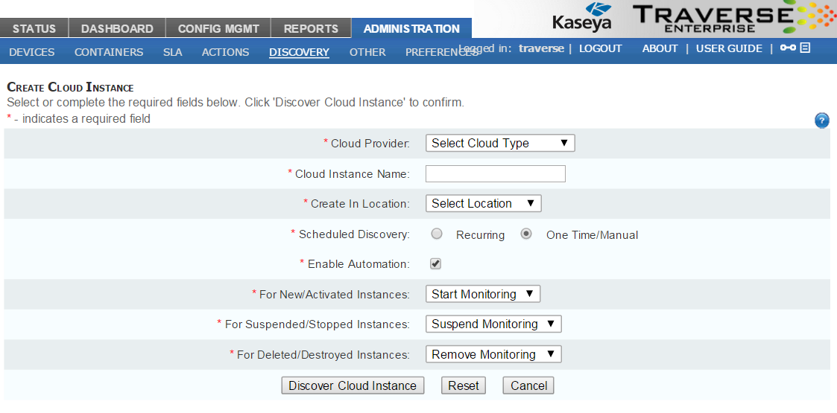Click the Kaseya logo
837x413 pixels.
click(x=582, y=17)
